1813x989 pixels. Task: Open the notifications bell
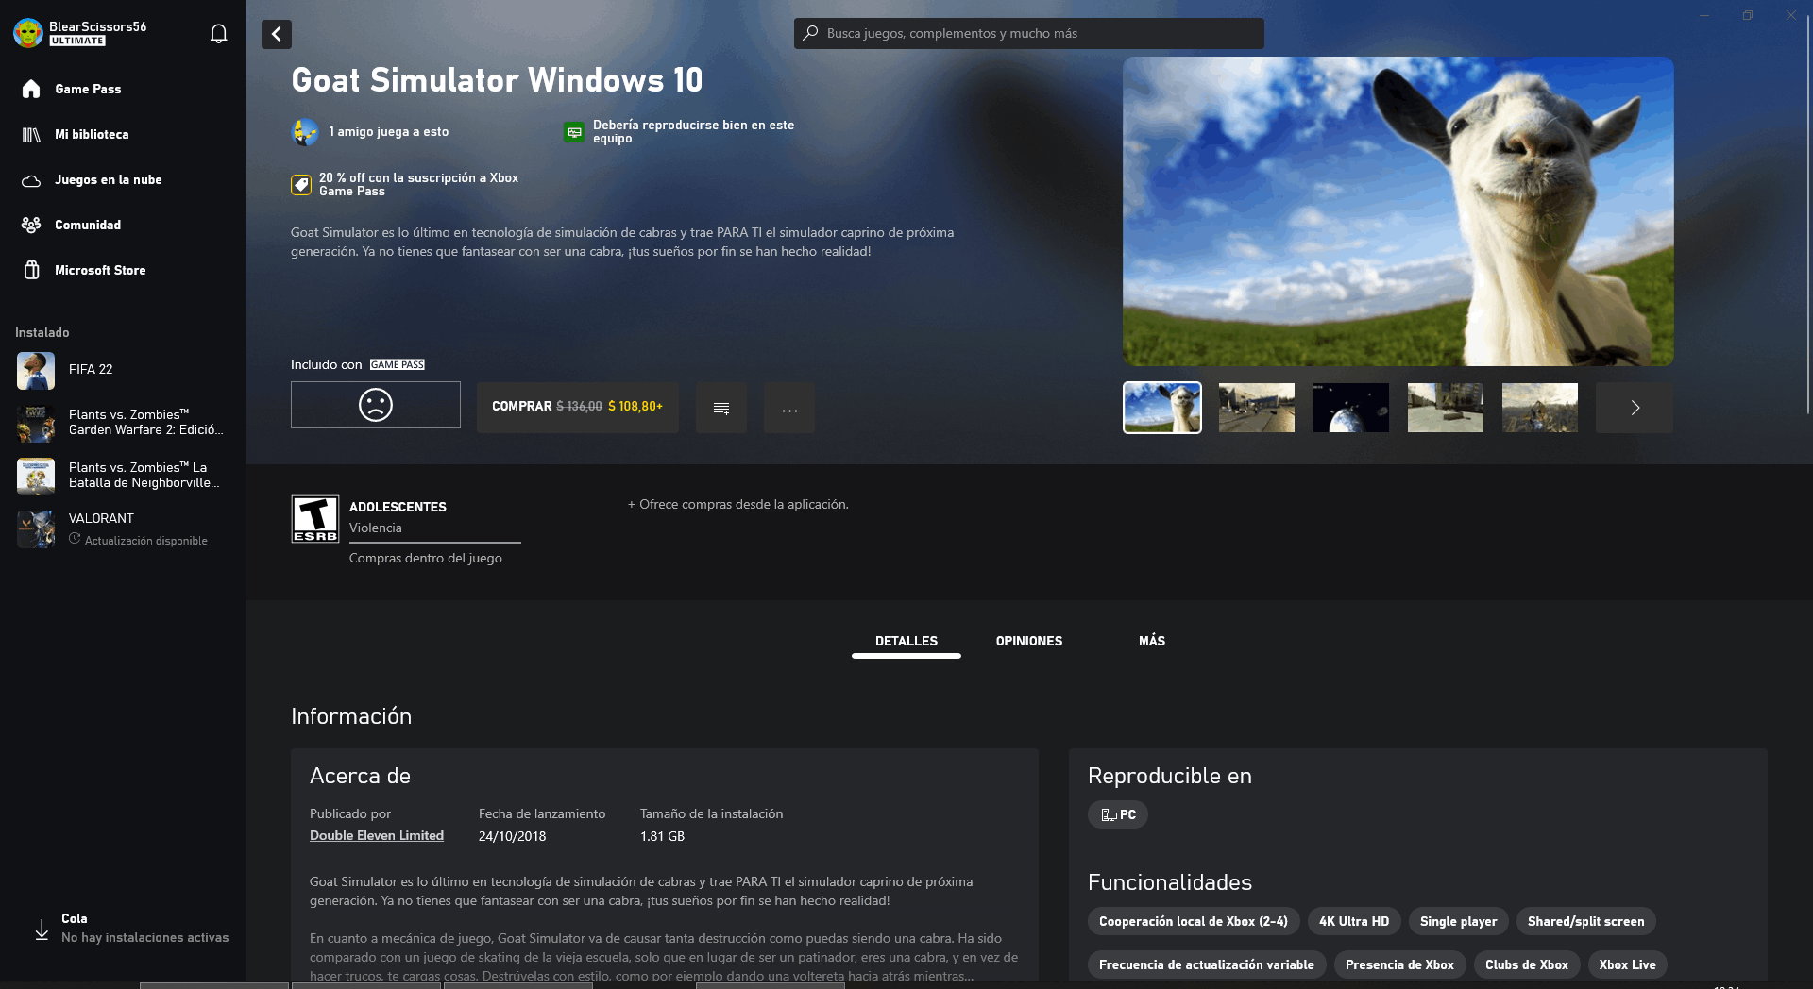(x=218, y=34)
